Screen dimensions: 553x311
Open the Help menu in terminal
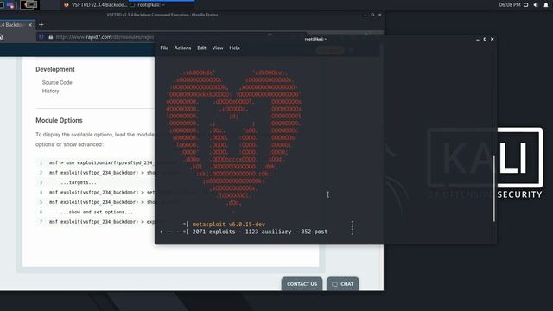coord(234,48)
